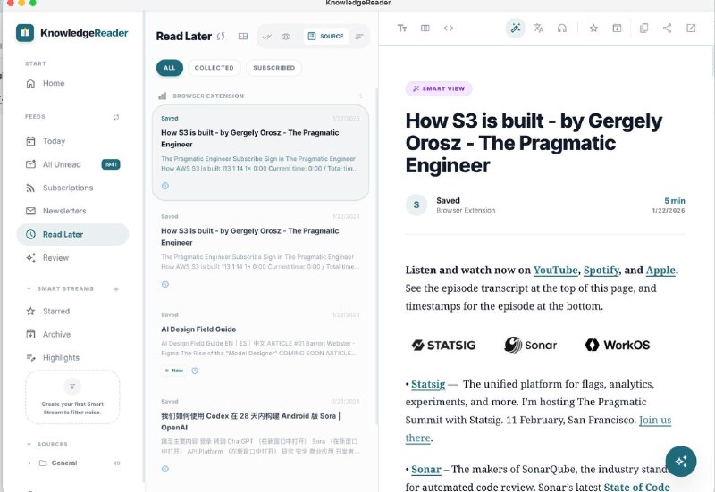The image size is (715, 492).
Task: Open the AI assistant floating sparkle button
Action: coord(681,461)
